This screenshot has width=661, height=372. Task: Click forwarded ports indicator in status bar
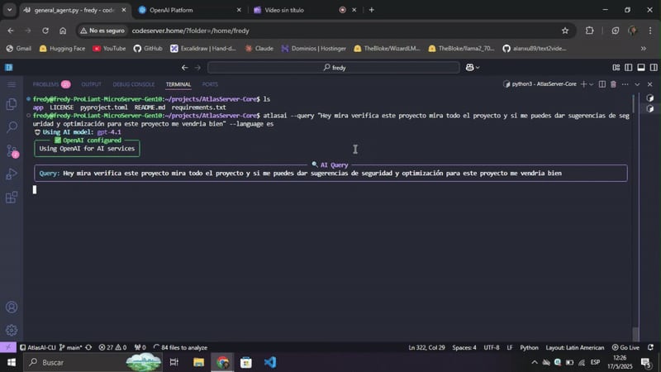140,347
